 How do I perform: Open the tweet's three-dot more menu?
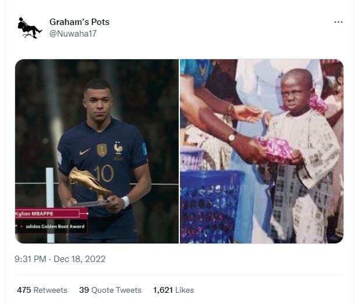pyautogui.click(x=338, y=22)
